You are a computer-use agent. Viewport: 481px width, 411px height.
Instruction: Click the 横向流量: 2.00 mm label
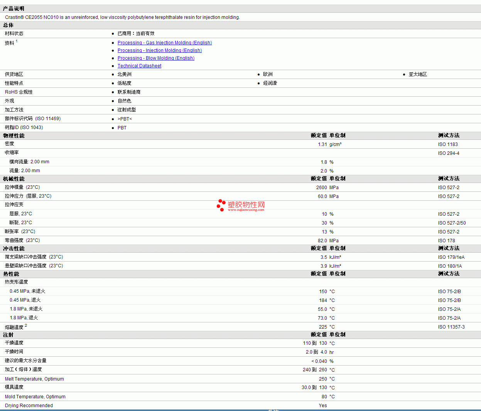pyautogui.click(x=29, y=162)
